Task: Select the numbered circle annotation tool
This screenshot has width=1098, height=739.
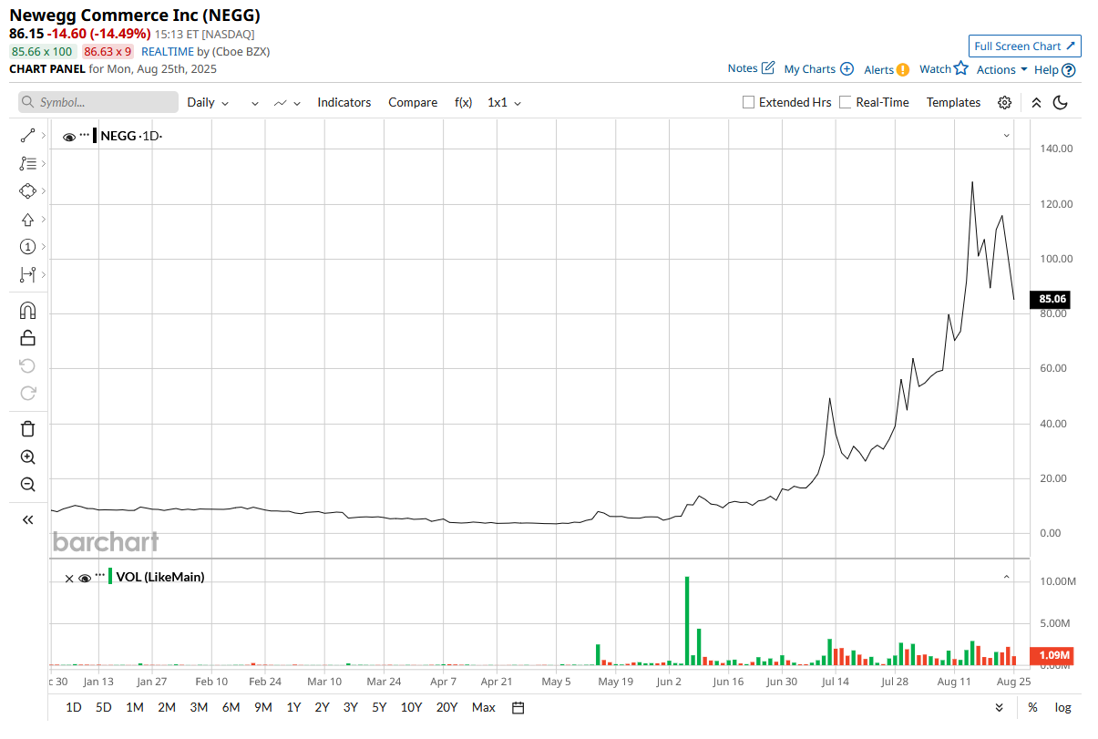Action: click(27, 247)
